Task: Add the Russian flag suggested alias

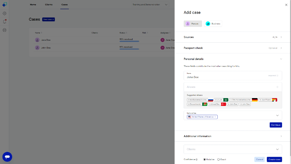Action: (x=200, y=100)
